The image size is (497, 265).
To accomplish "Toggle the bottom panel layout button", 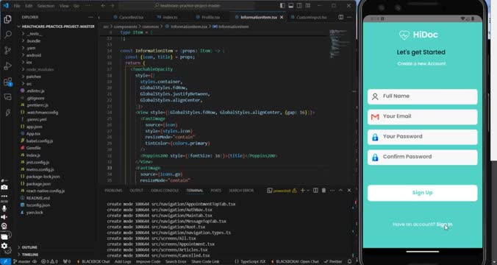I will 290,6.
